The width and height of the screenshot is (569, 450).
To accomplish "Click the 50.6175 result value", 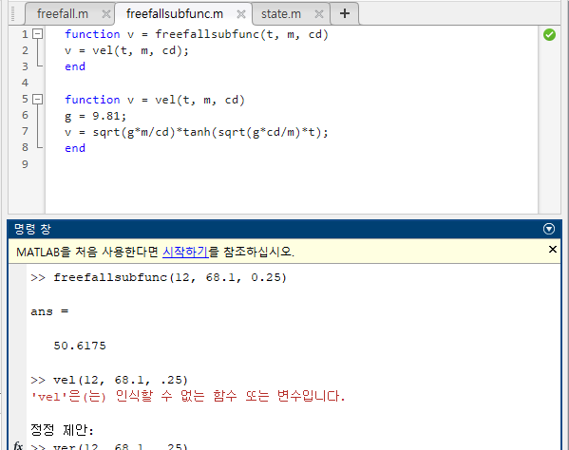I will pyautogui.click(x=80, y=346).
